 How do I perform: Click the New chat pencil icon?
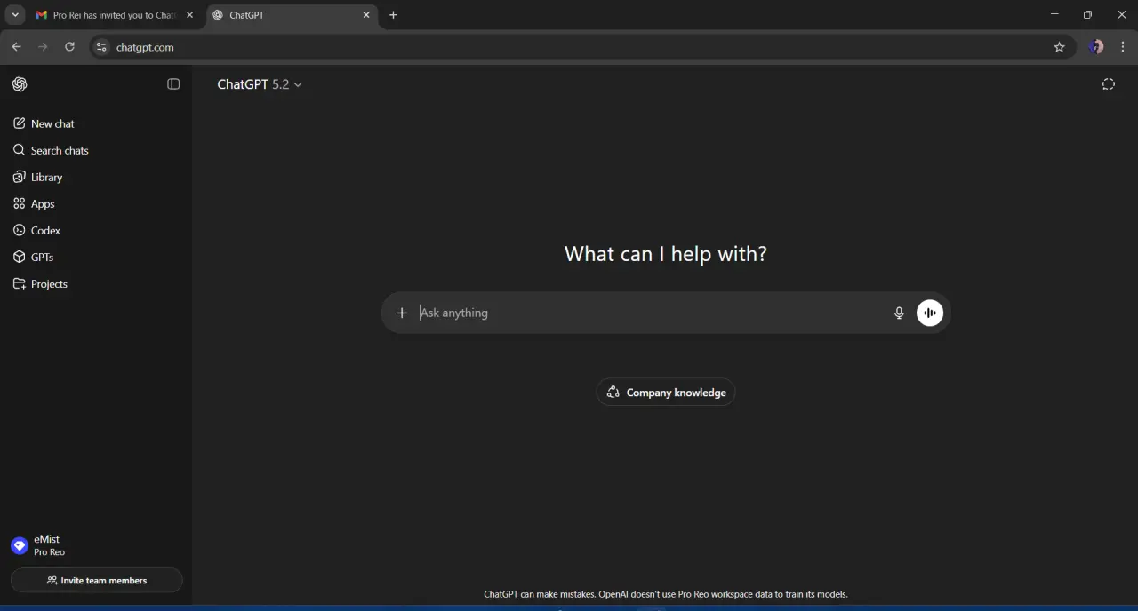point(20,123)
